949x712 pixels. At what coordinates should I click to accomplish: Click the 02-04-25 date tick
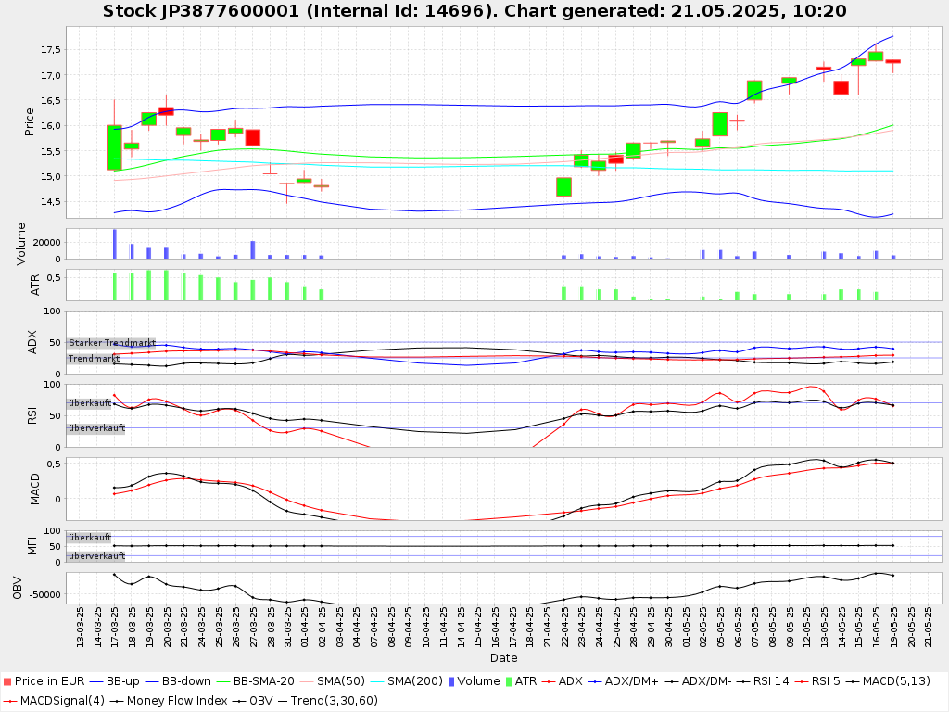click(x=322, y=627)
